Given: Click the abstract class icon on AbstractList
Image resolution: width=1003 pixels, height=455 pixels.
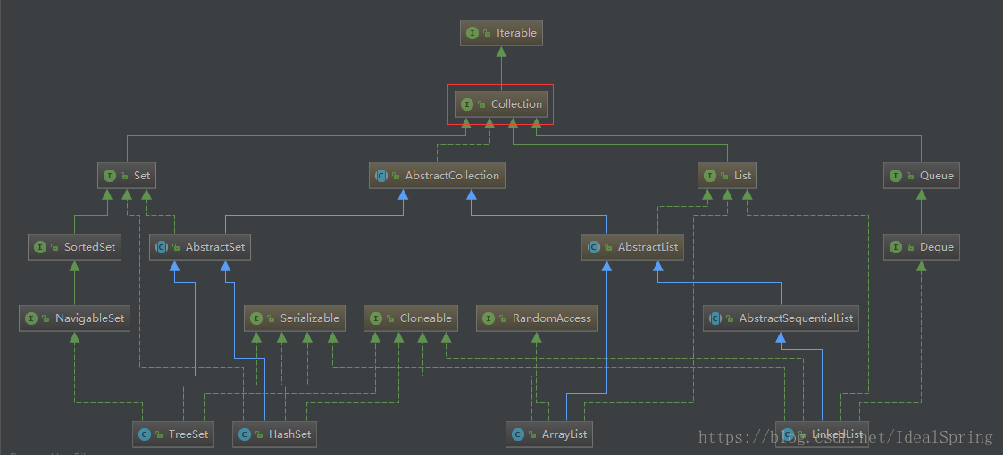Looking at the screenshot, I should (x=594, y=247).
